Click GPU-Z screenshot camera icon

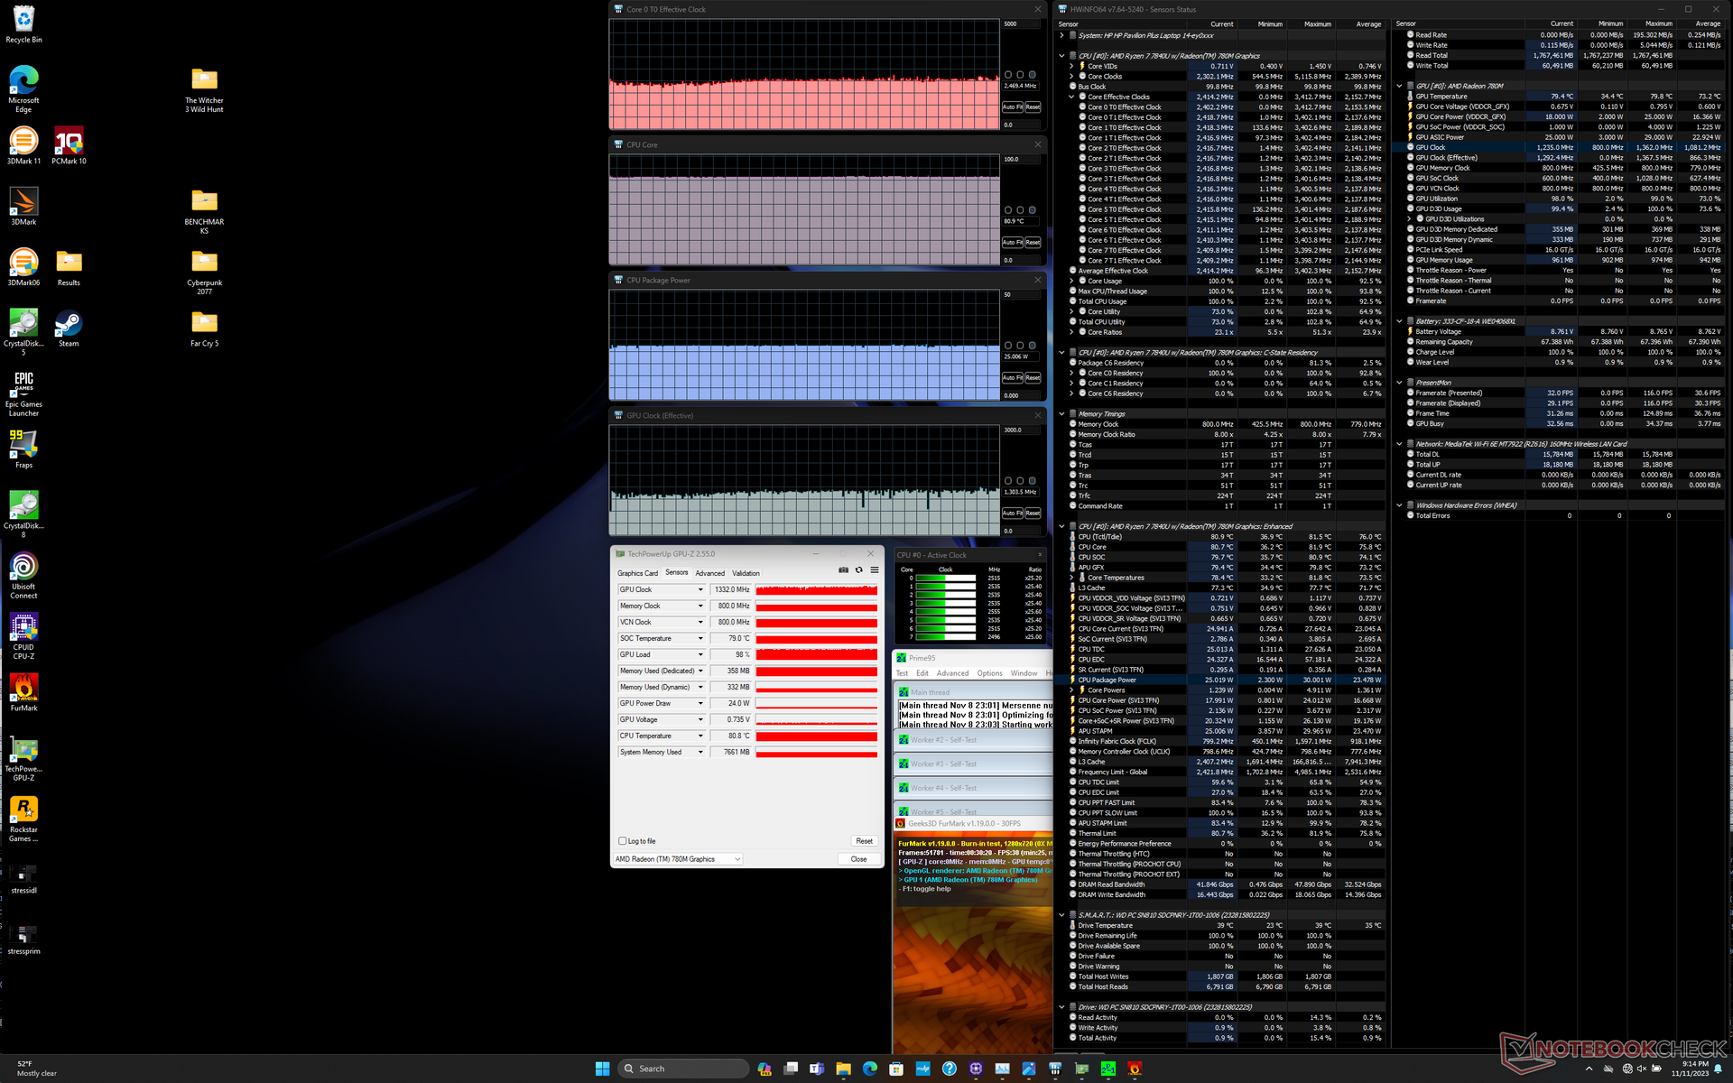click(x=843, y=570)
